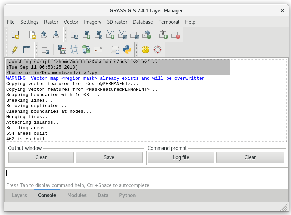This screenshot has height=215, width=291.
Task: Click 'Cleaning boundaries at nodes...' line
Action: tap(49, 111)
